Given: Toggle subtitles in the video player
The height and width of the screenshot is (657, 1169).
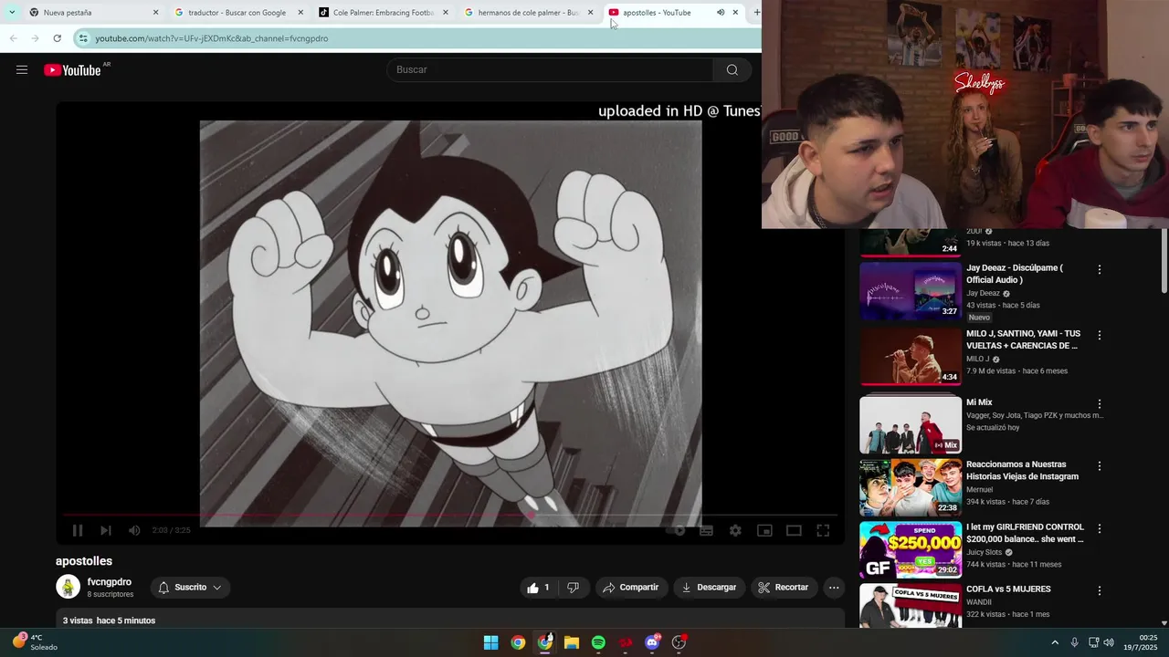Looking at the screenshot, I should [x=706, y=530].
